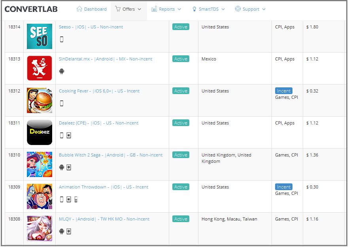The image size is (349, 249).
Task: Click the phone icon under Seeso offer
Action: tap(62, 40)
